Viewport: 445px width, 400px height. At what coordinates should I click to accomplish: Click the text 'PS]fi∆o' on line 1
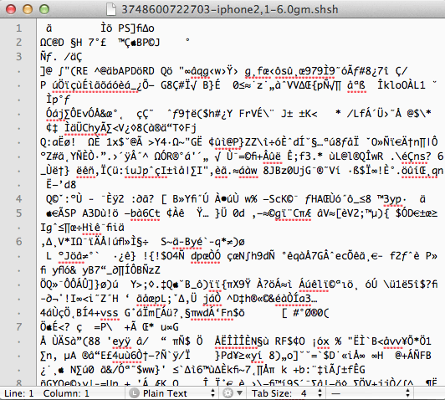[136, 28]
